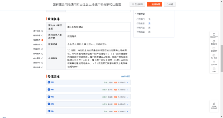This screenshot has height=118, width=223.
Task: Click the step 1 number badge
Action: tap(49, 82)
